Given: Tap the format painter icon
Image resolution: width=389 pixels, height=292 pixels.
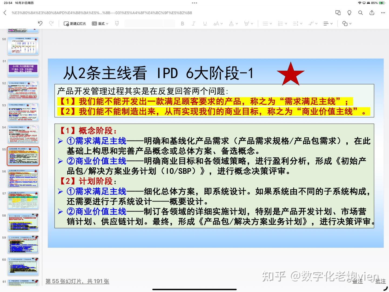Looking at the screenshot, I should [x=117, y=24].
